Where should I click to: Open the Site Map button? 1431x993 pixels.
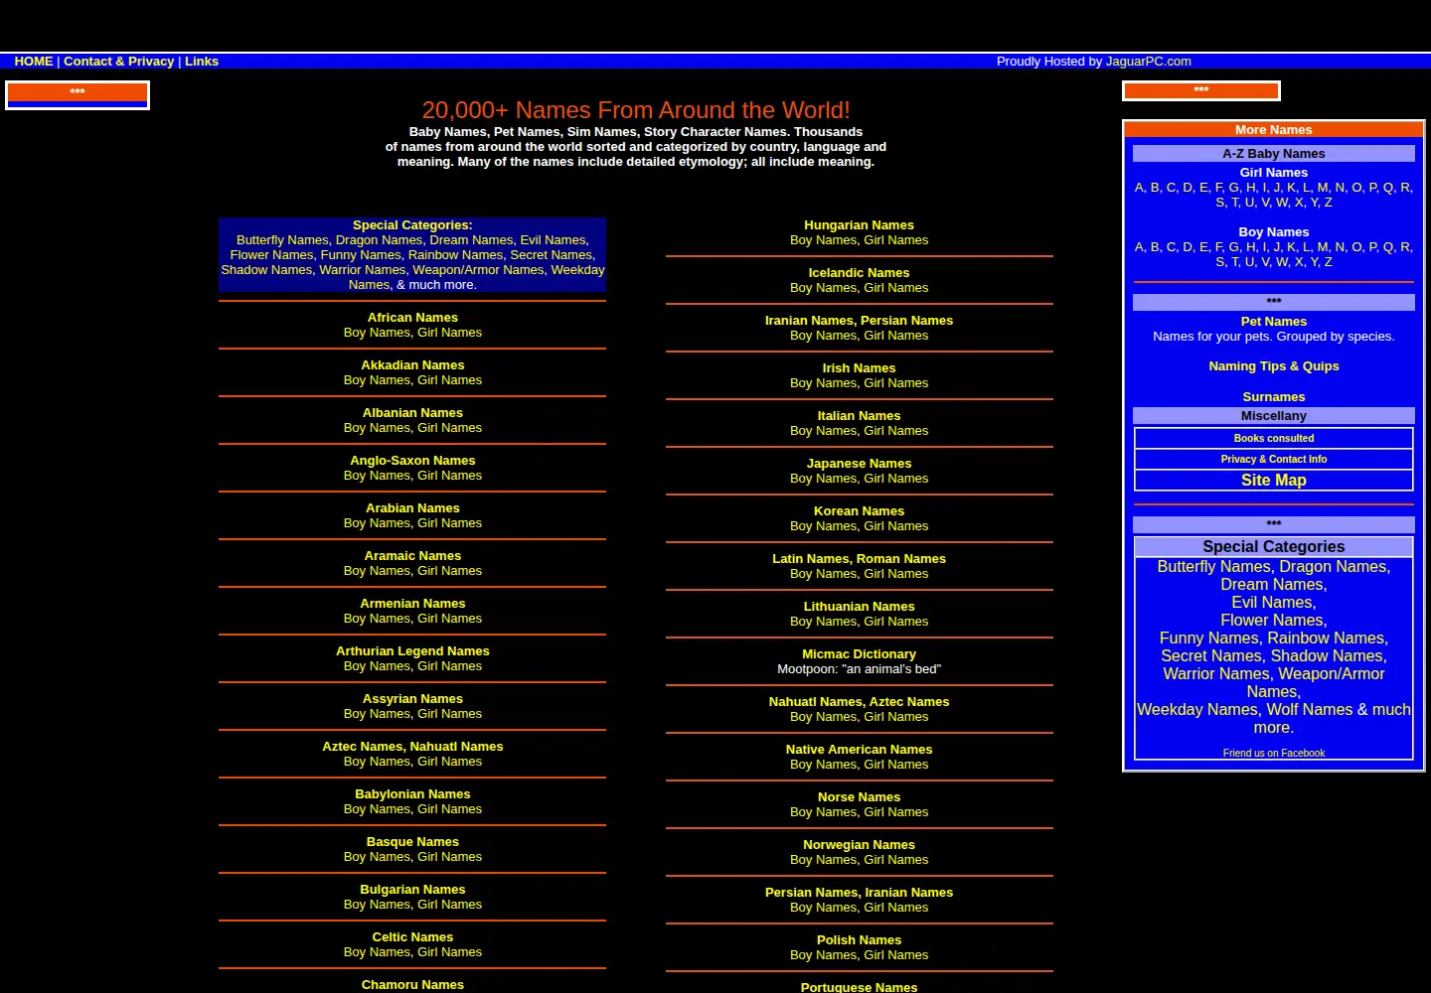pos(1273,481)
